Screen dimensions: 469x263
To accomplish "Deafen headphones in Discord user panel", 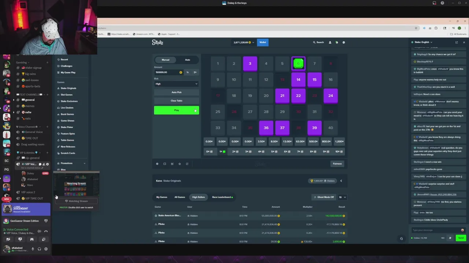I will tap(39, 249).
